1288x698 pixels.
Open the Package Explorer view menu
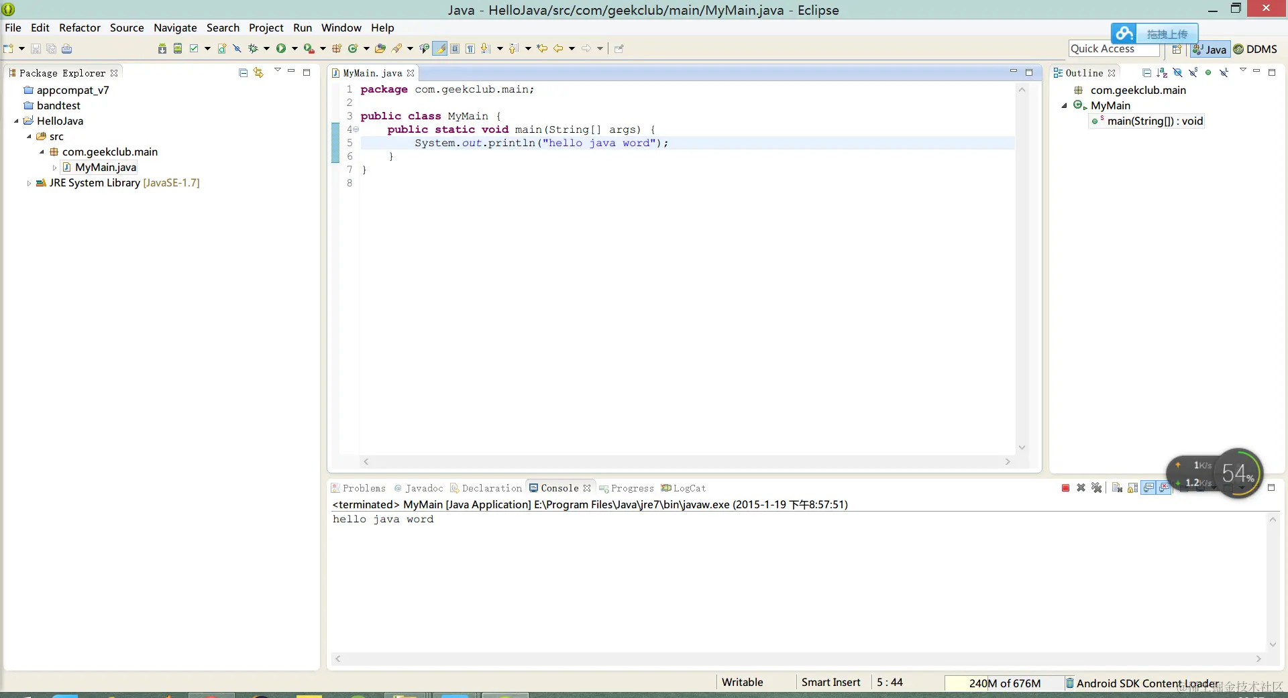coord(277,70)
